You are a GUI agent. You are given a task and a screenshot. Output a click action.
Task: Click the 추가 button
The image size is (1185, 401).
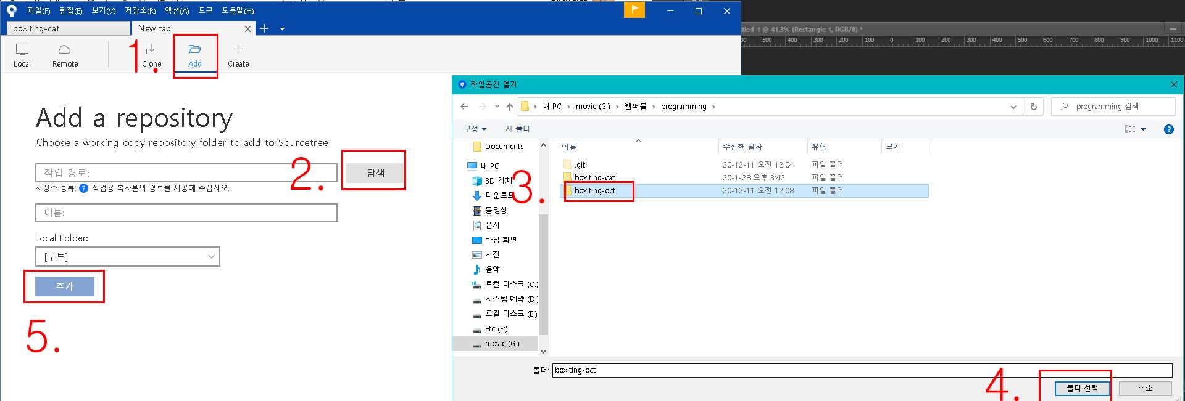click(65, 286)
